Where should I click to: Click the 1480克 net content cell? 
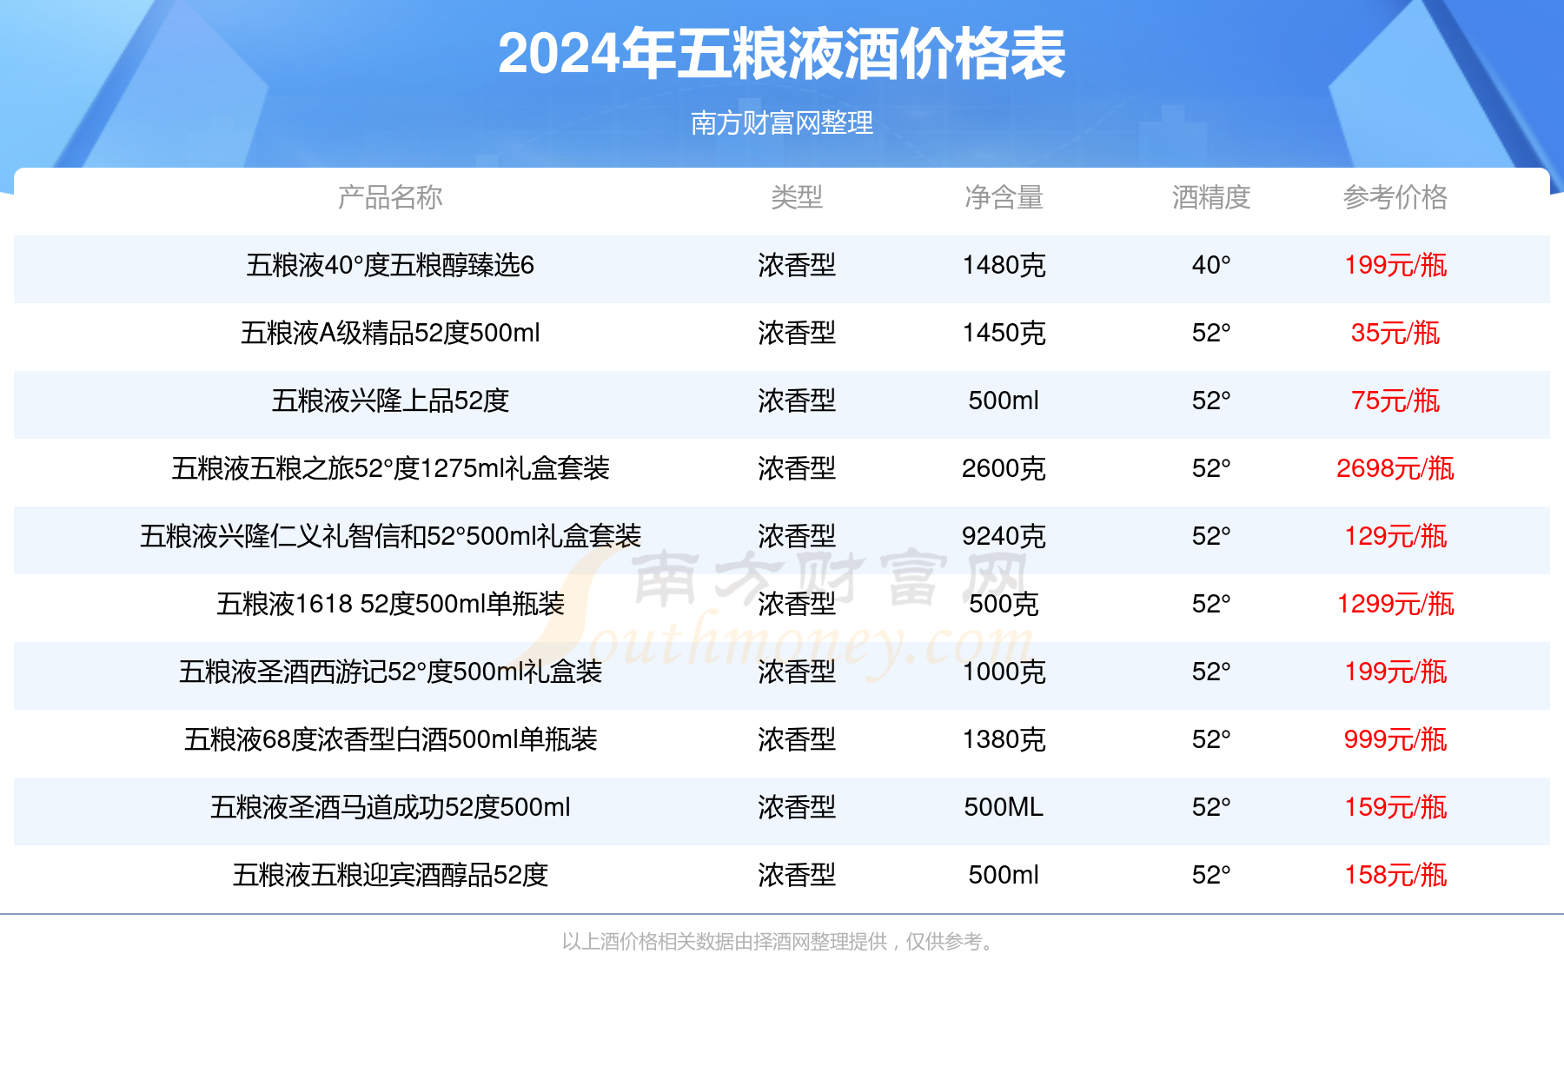(x=1004, y=265)
